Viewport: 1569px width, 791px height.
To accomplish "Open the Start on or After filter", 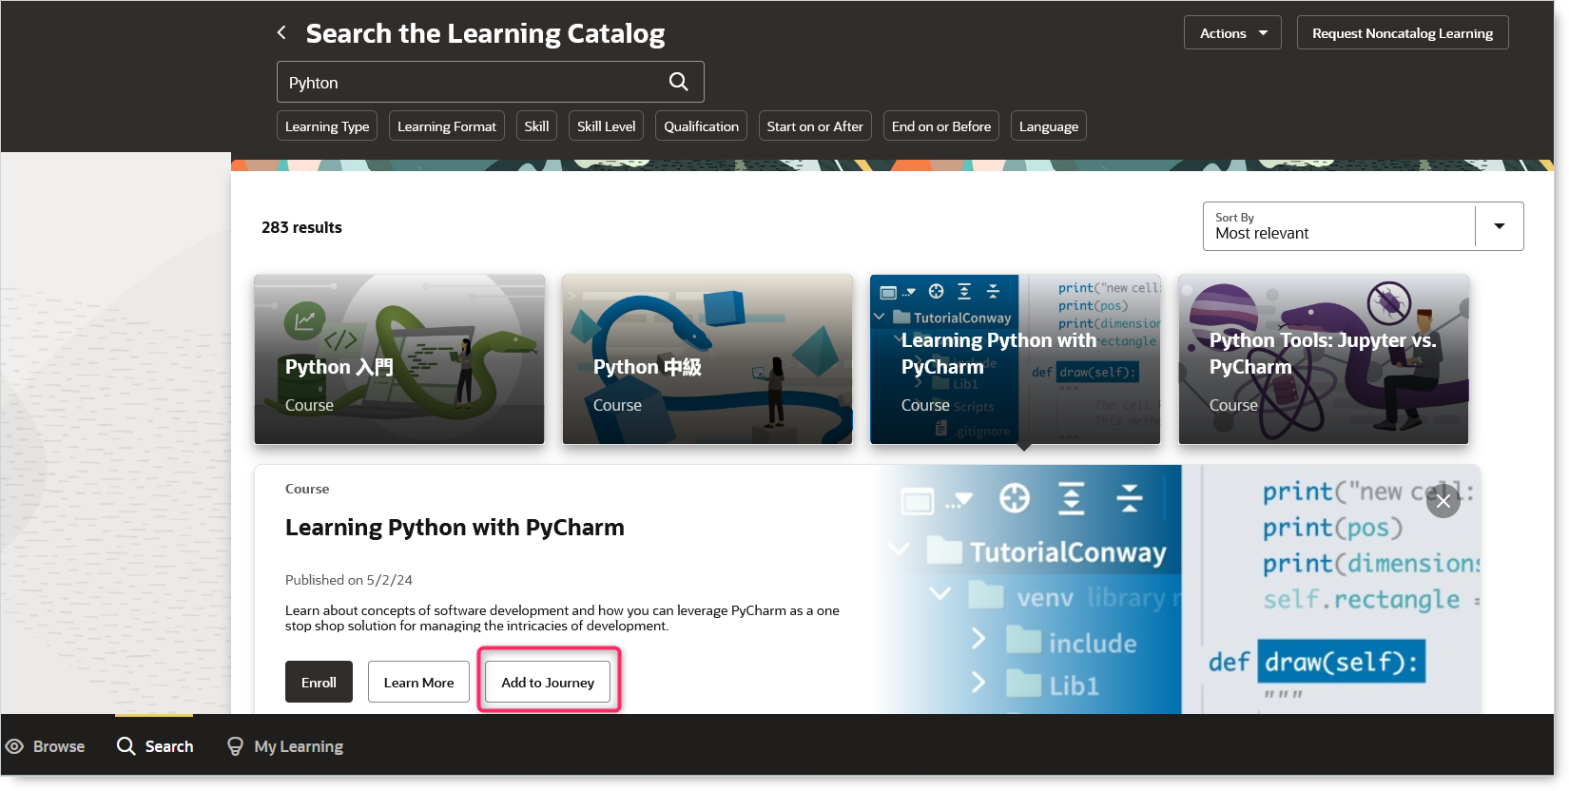I will [815, 126].
